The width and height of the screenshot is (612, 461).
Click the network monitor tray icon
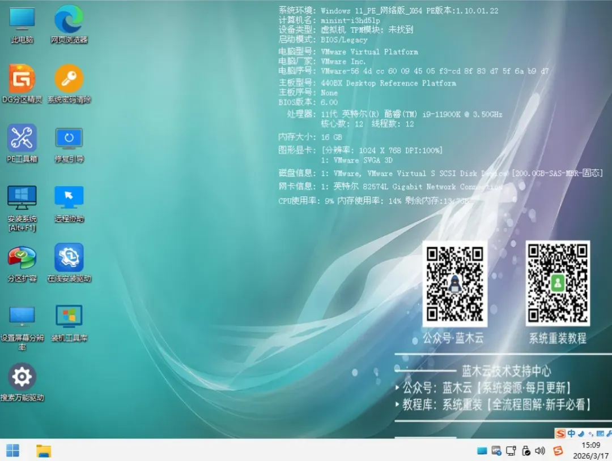pos(511,451)
